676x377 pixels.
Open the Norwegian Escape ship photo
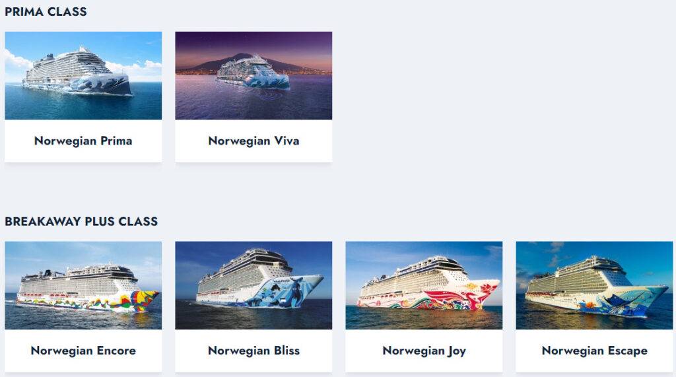point(594,285)
